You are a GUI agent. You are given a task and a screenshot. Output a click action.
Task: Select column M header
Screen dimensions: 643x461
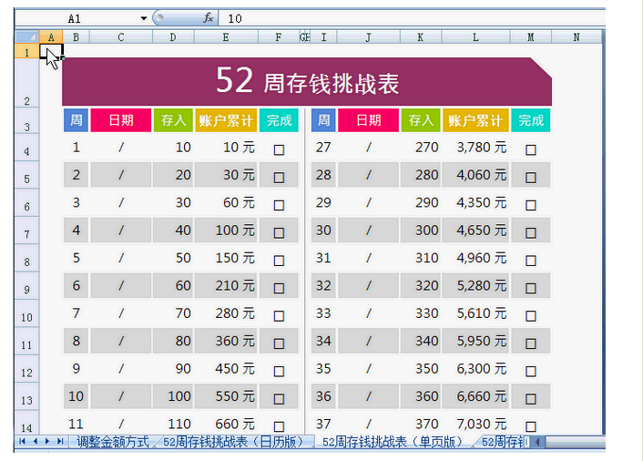tap(531, 37)
